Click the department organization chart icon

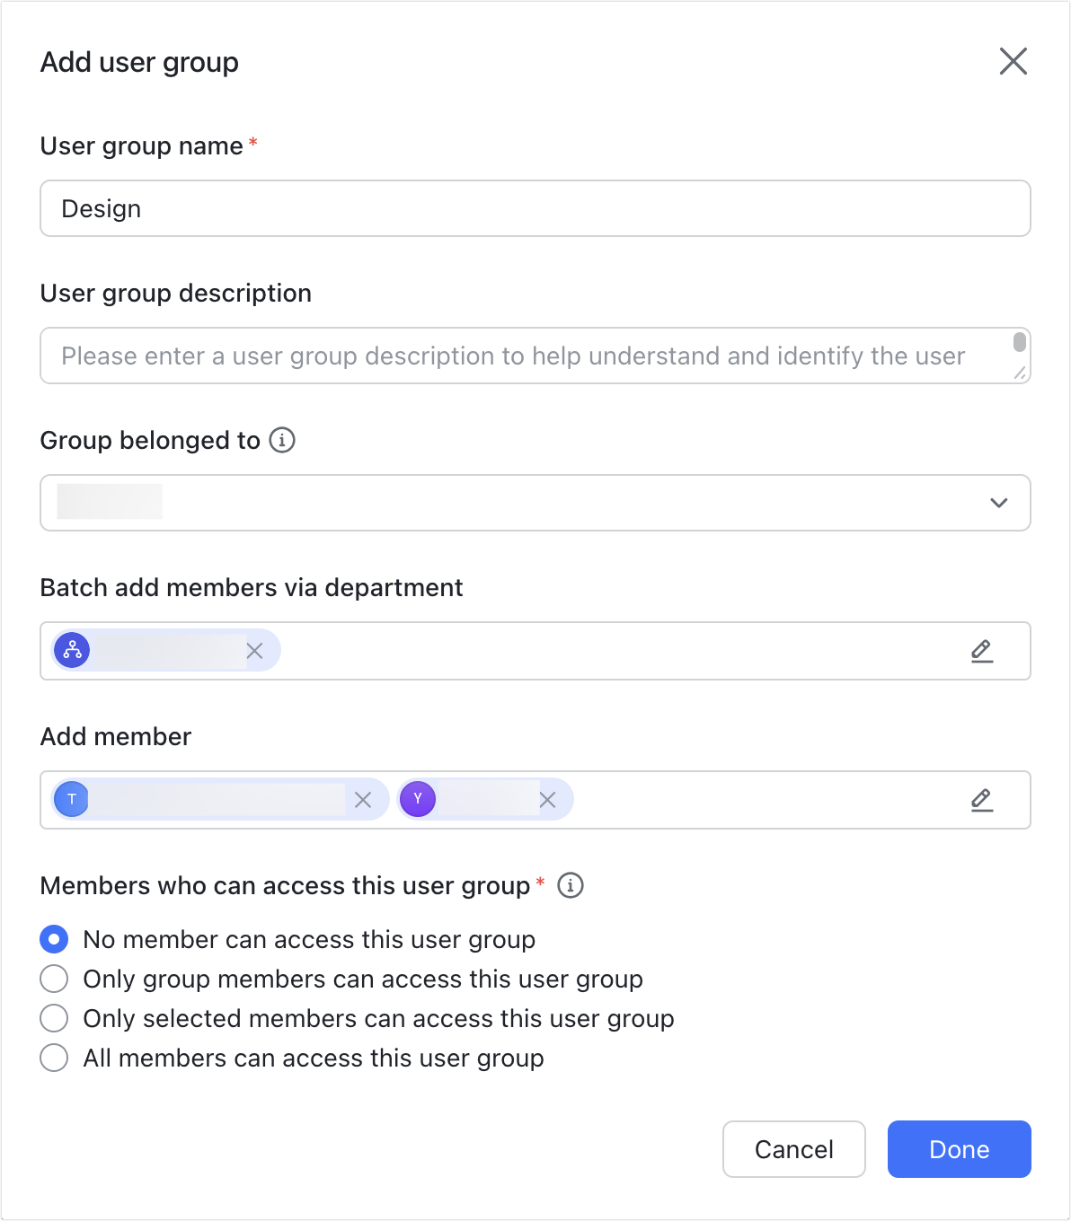click(x=72, y=651)
